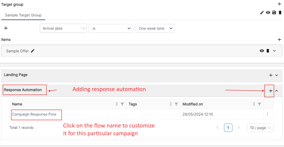Open the One week later dropdown
Screen dimensions: 284x147
click(155, 28)
